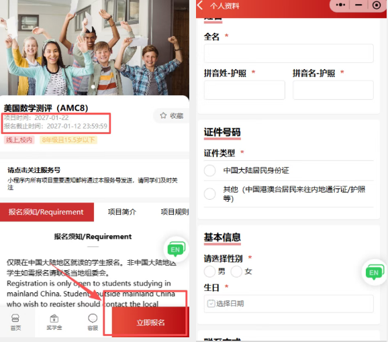Open the three-dot more menu
388x342 pixels.
pyautogui.click(x=340, y=5)
